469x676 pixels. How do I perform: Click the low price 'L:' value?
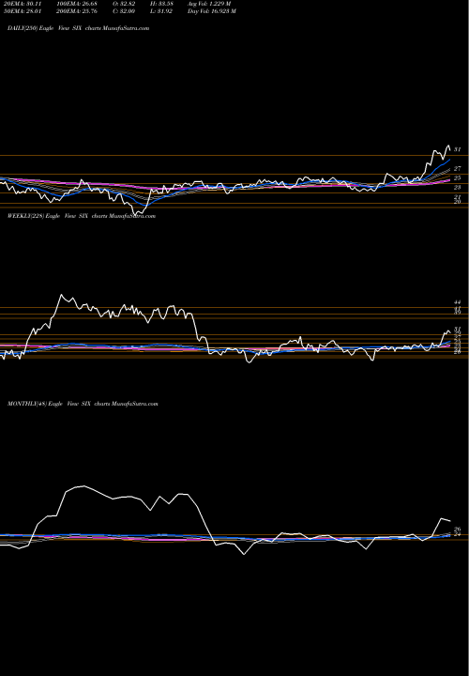coord(161,11)
